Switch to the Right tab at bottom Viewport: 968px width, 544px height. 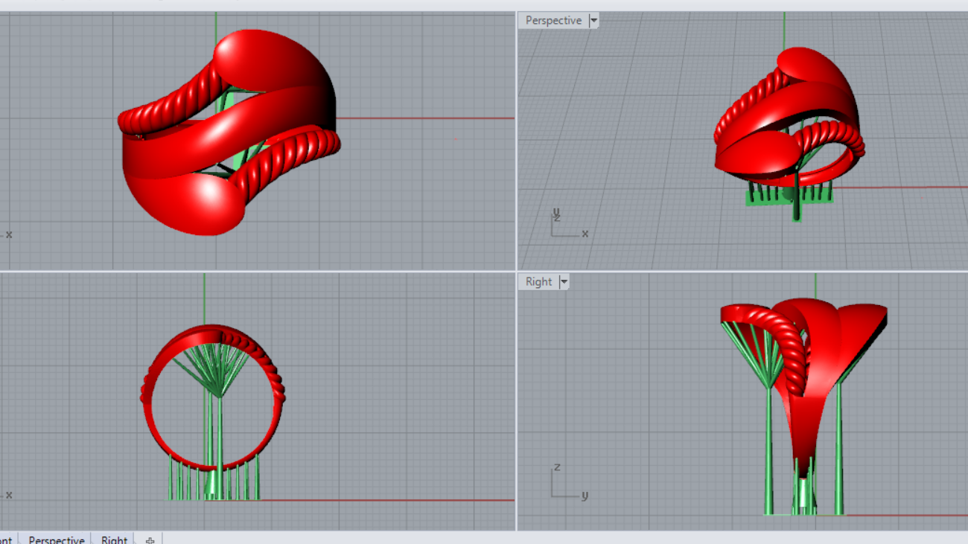(x=114, y=539)
